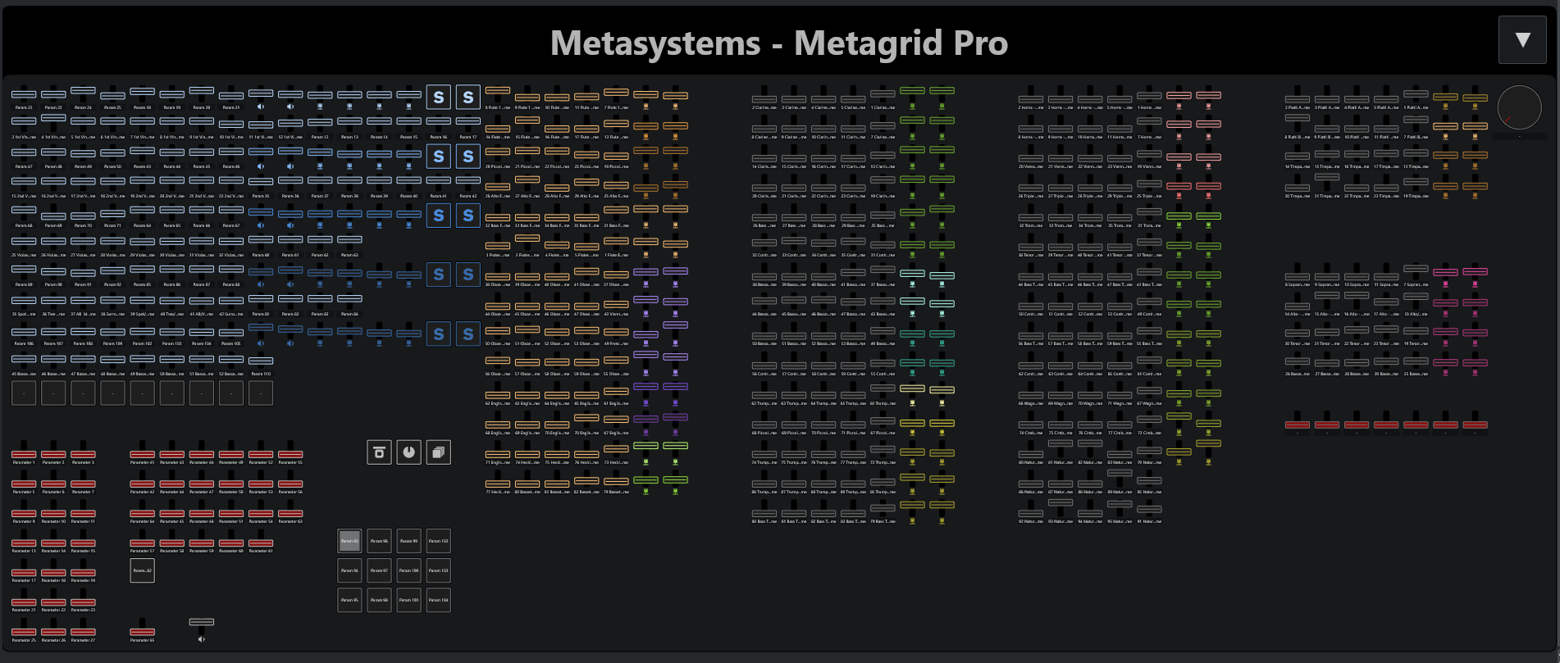This screenshot has width=1560, height=663.
Task: Click the round knob in the top-right corner
Action: pos(1519,107)
